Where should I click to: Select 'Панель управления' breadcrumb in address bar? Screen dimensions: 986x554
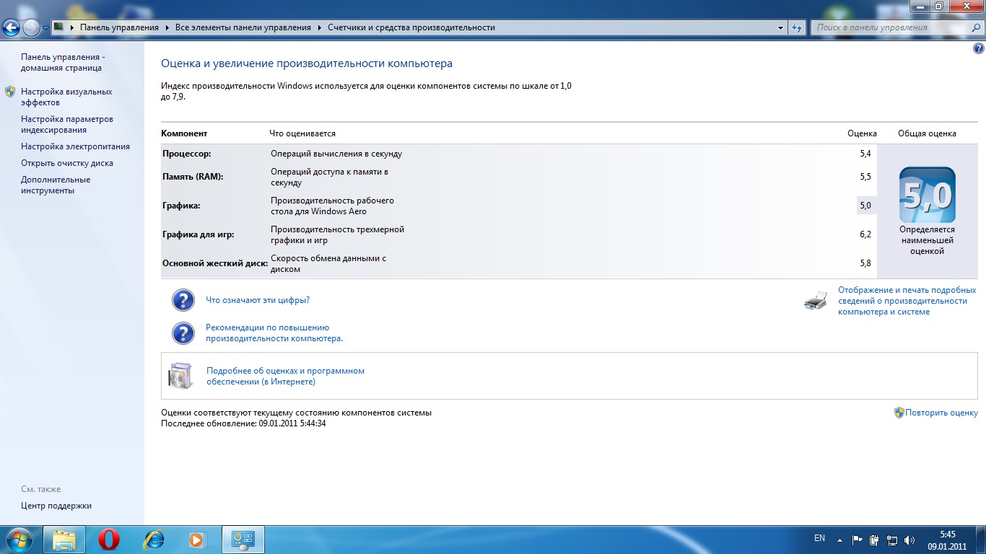[x=119, y=27]
